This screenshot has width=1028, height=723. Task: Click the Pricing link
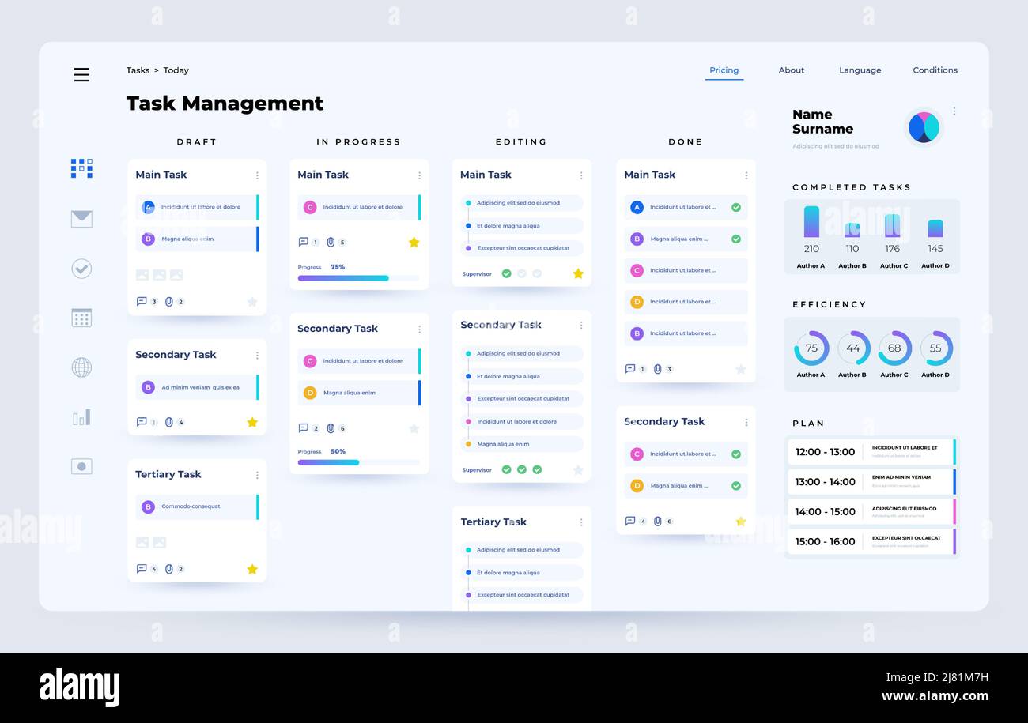click(724, 70)
